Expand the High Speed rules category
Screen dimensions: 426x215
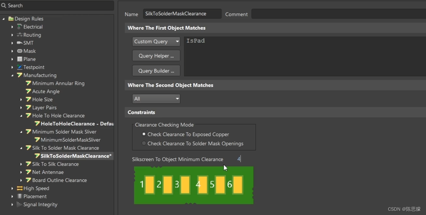coord(12,188)
